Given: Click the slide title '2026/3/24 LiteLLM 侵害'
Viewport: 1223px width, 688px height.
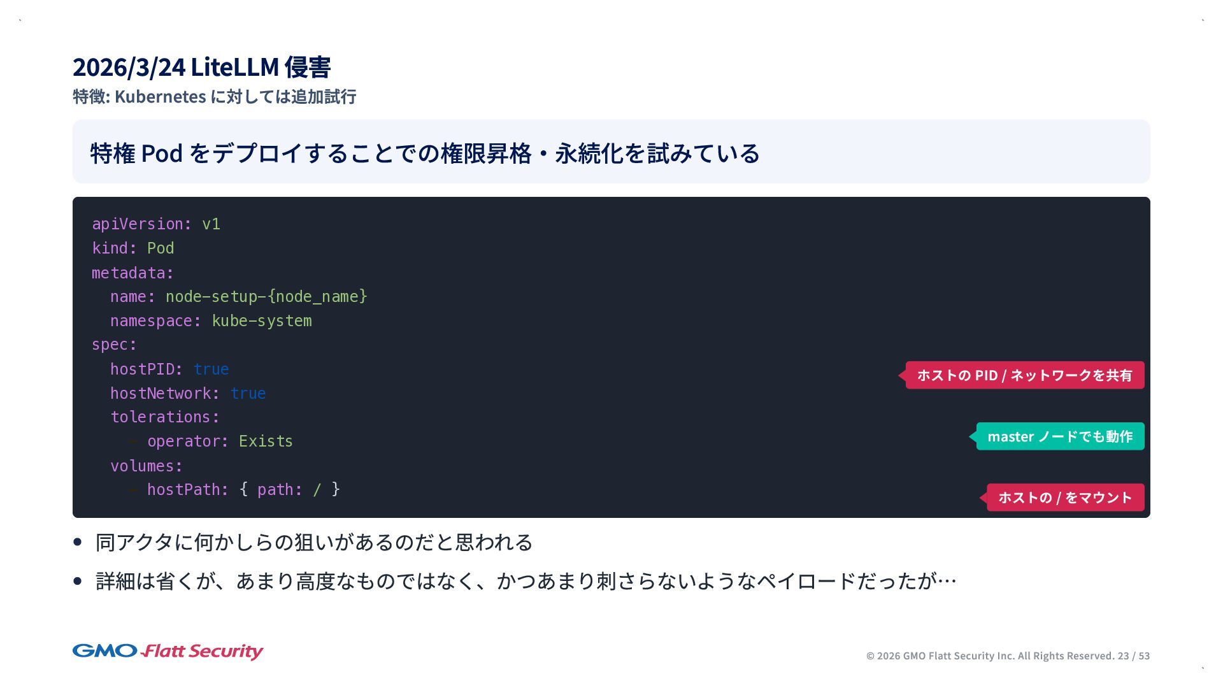Looking at the screenshot, I should pyautogui.click(x=201, y=67).
